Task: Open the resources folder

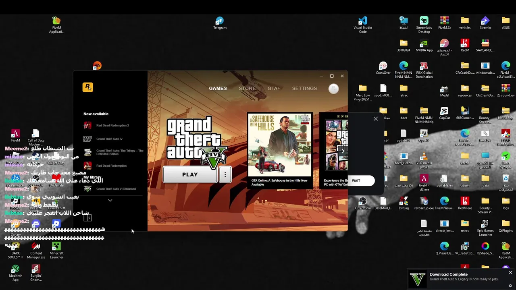Action: click(x=465, y=91)
